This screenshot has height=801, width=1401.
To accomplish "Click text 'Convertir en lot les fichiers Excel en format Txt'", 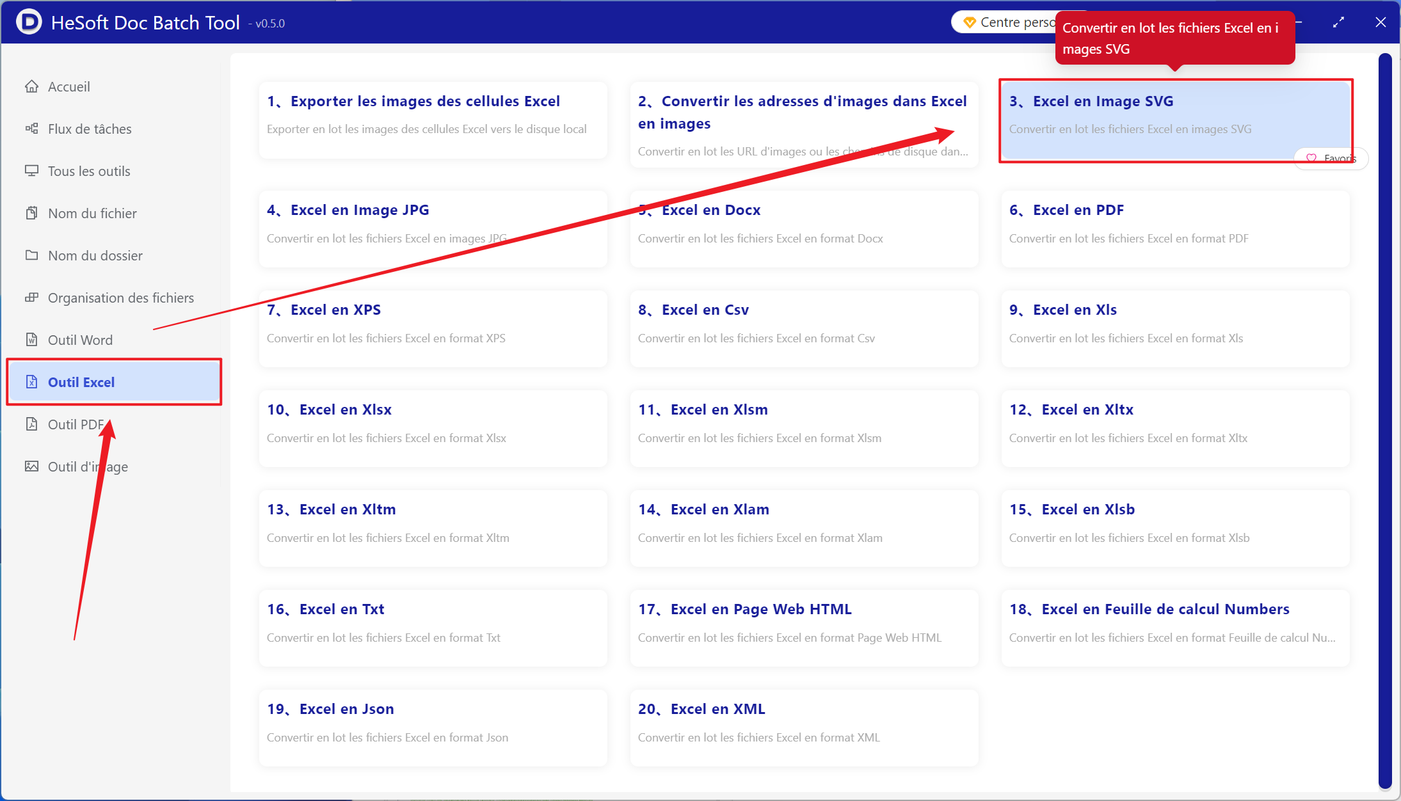I will pos(383,637).
